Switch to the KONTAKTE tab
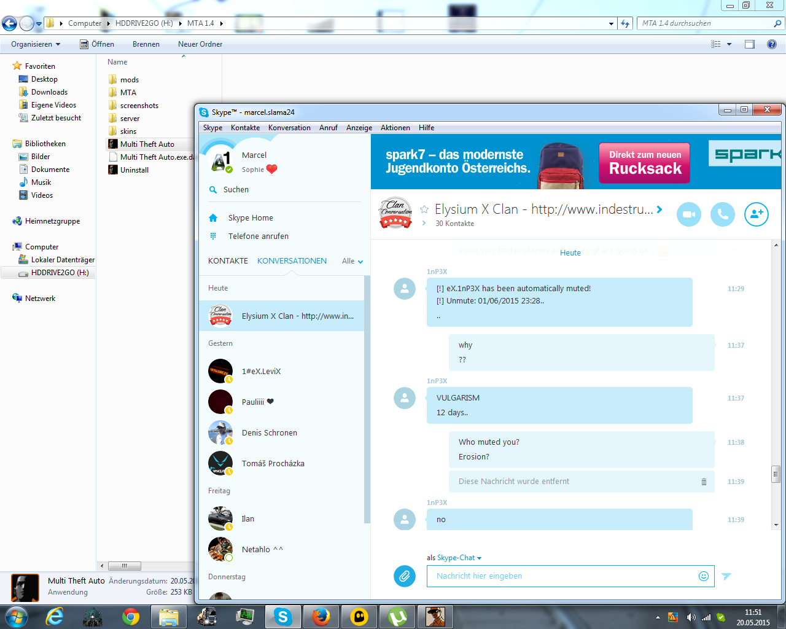The height and width of the screenshot is (629, 786). coord(228,261)
